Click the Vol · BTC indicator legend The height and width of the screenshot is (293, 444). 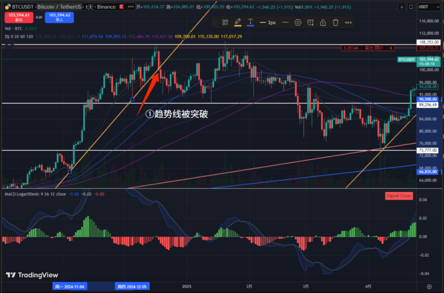tap(14, 29)
